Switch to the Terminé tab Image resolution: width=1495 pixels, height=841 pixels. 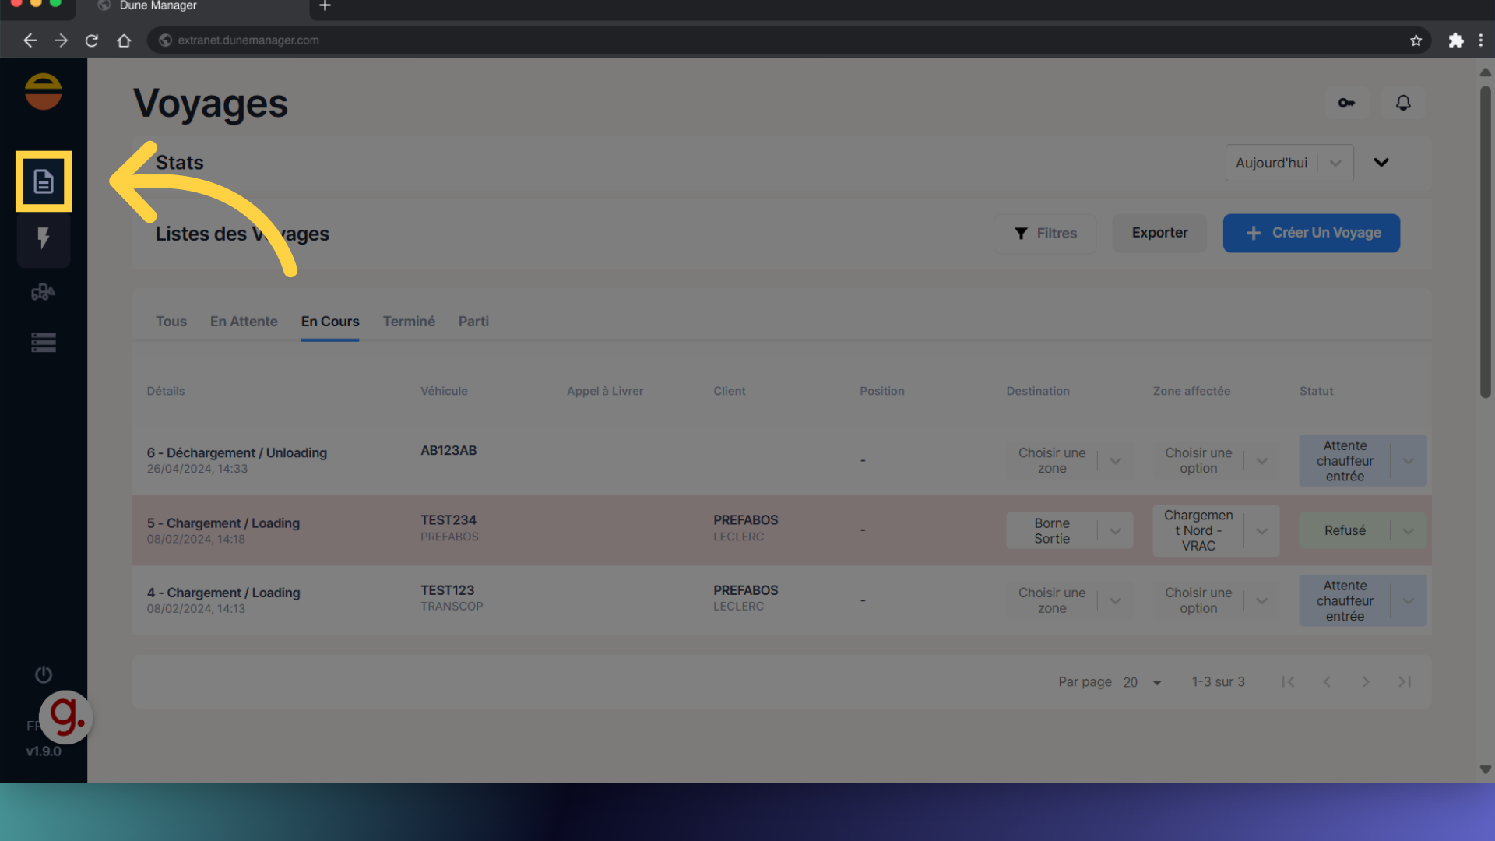(409, 322)
